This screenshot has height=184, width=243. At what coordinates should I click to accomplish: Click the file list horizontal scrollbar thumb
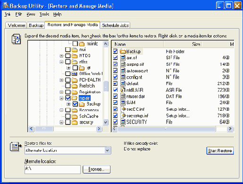click(x=167, y=129)
